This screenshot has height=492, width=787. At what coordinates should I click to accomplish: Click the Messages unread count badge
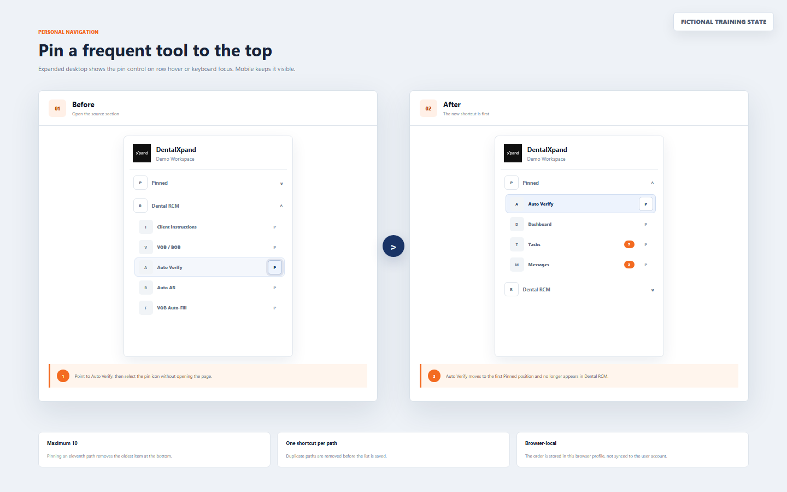coord(629,265)
